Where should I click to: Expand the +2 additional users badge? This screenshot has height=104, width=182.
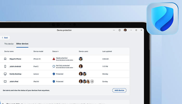point(92,81)
